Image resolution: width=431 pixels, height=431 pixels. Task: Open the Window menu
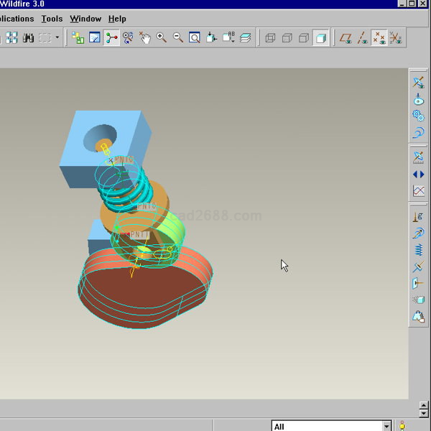[x=85, y=19]
